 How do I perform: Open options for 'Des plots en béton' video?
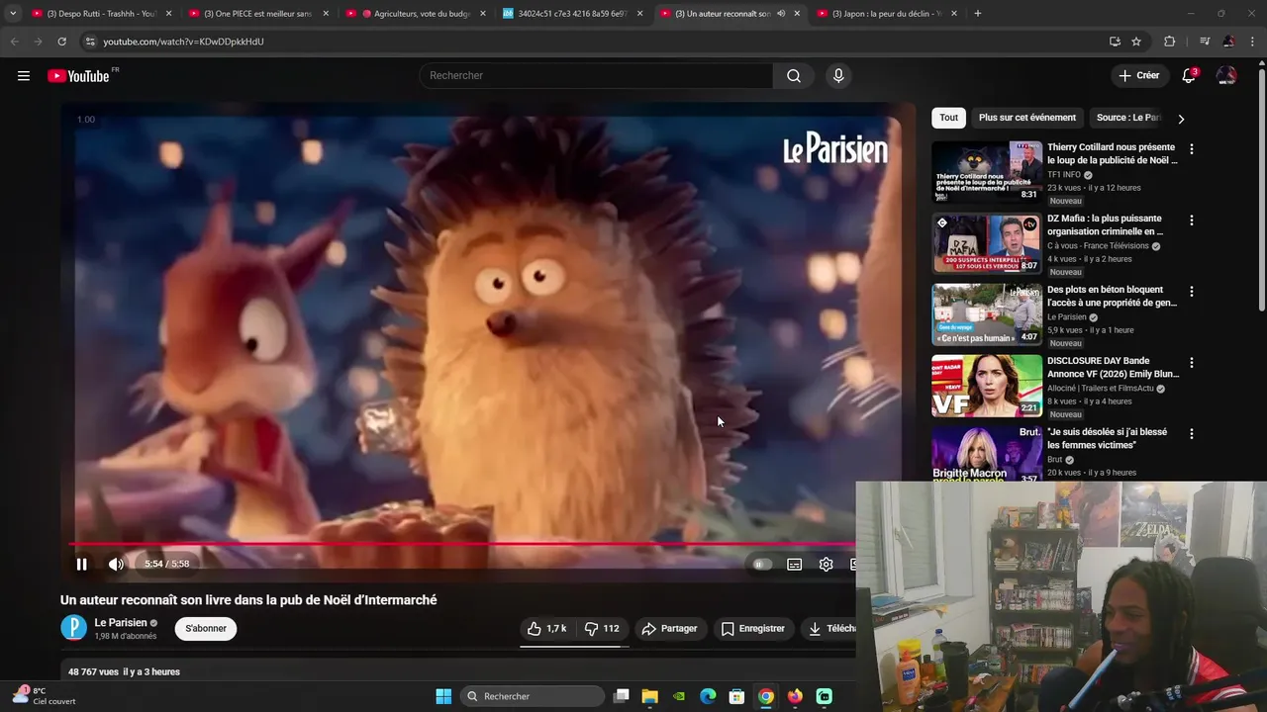point(1192,292)
